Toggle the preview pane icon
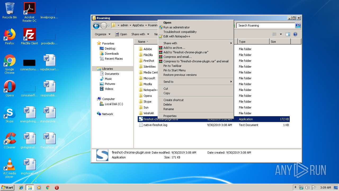 [x=288, y=34]
